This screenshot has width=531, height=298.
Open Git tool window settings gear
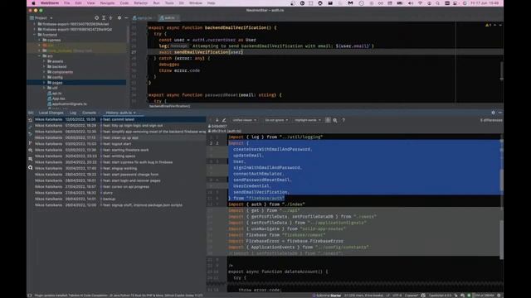pyautogui.click(x=493, y=113)
